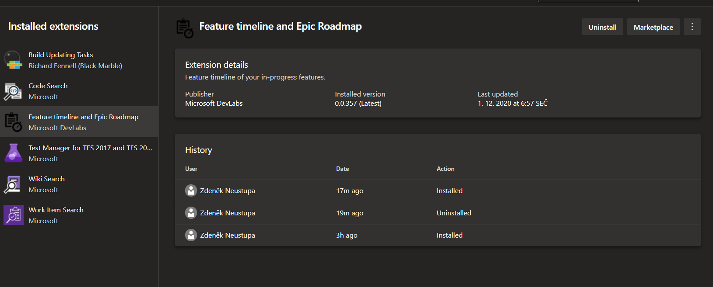Click the Wiki Search icon
The height and width of the screenshot is (287, 713).
tap(13, 184)
